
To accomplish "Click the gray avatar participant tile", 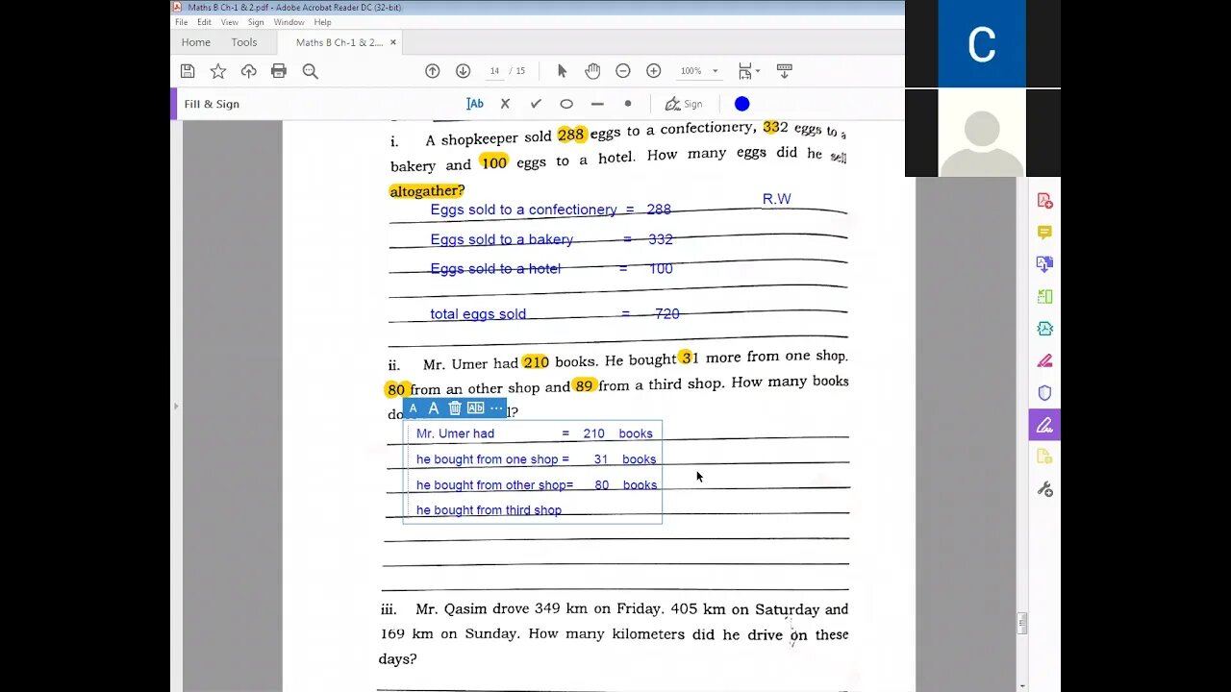I will coord(982,133).
